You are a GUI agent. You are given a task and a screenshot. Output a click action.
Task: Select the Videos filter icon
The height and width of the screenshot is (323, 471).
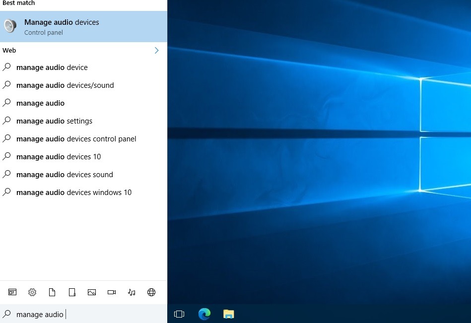click(112, 292)
